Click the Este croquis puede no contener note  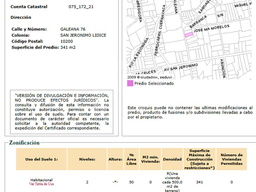(x=190, y=112)
